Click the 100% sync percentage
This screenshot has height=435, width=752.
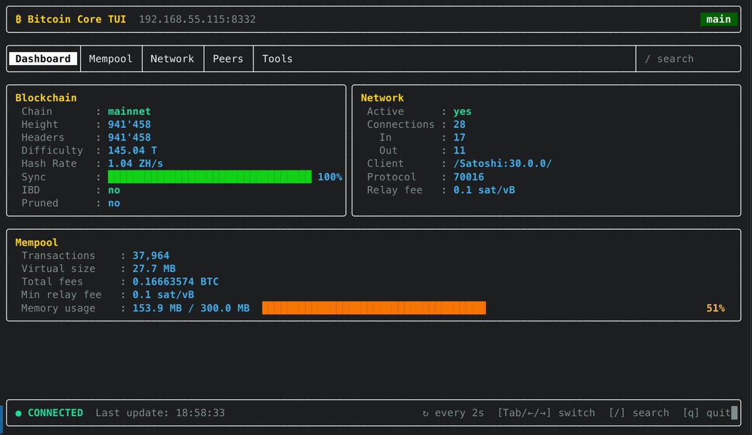point(330,177)
